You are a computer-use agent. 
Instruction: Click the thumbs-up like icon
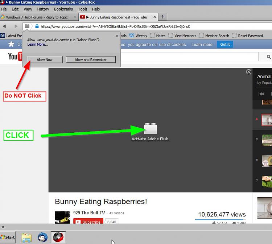click(214, 223)
